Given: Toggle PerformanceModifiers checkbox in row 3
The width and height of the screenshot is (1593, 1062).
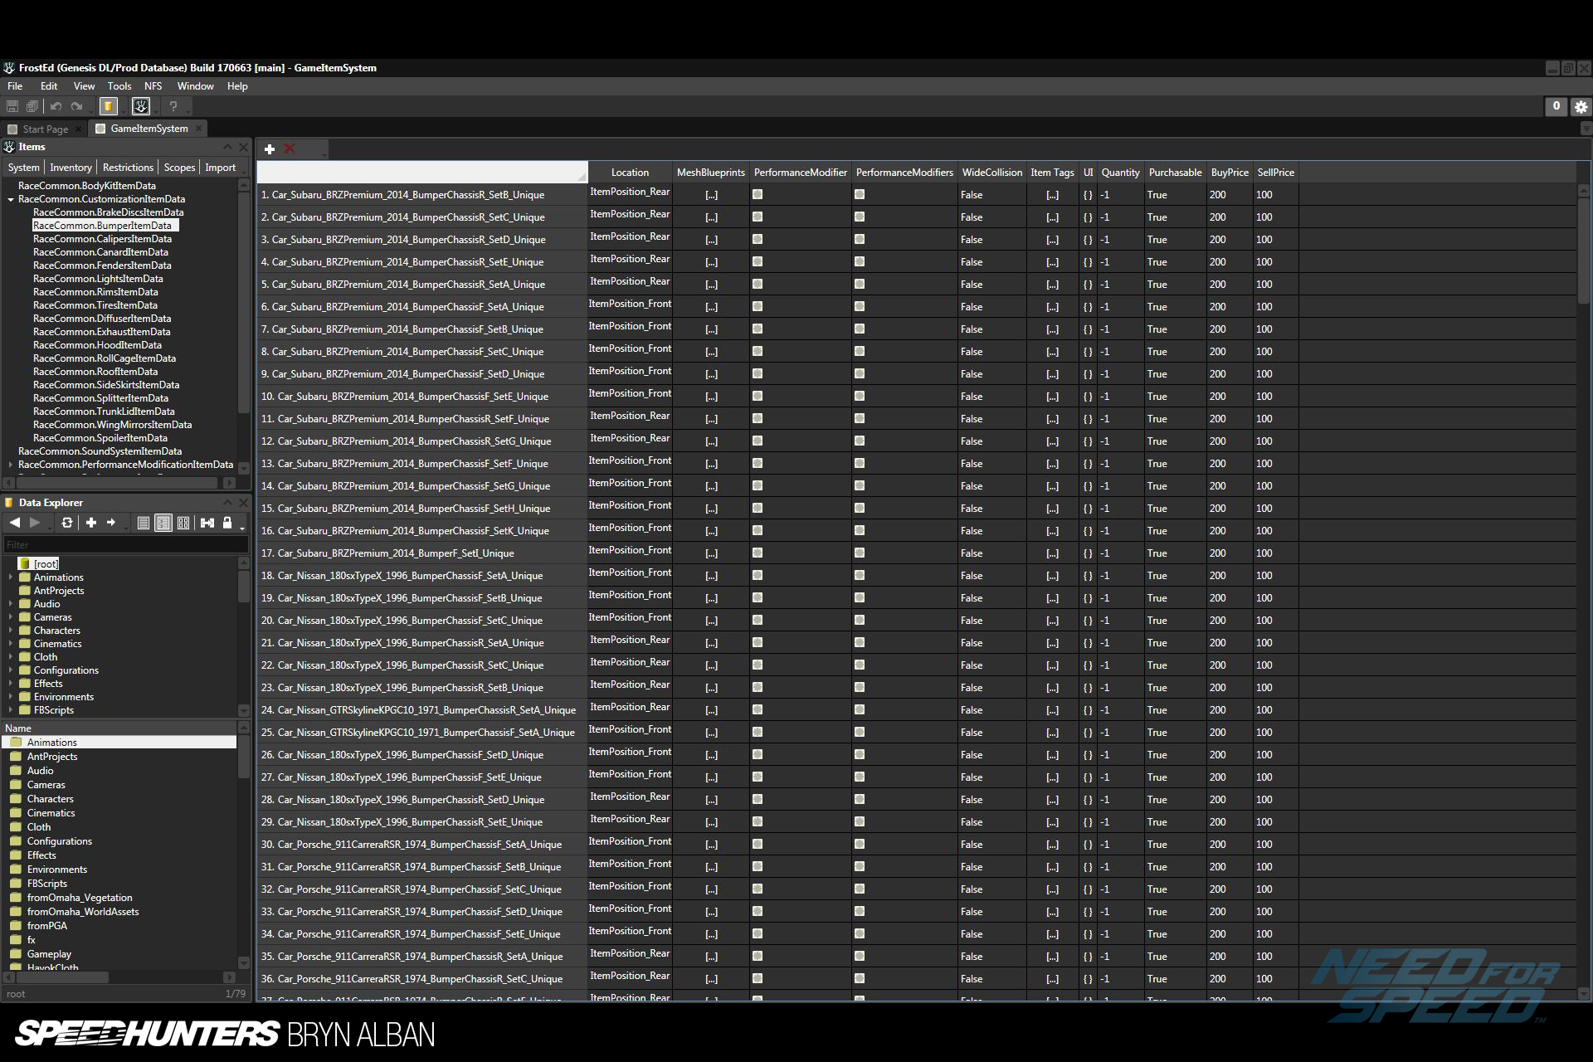Looking at the screenshot, I should point(860,240).
